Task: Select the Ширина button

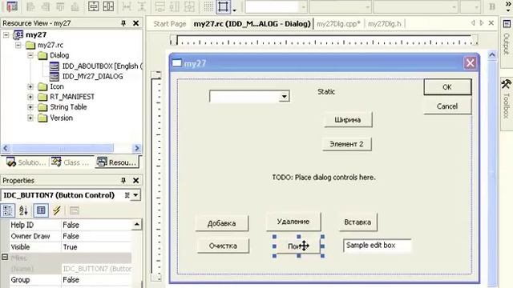Action: (x=347, y=120)
